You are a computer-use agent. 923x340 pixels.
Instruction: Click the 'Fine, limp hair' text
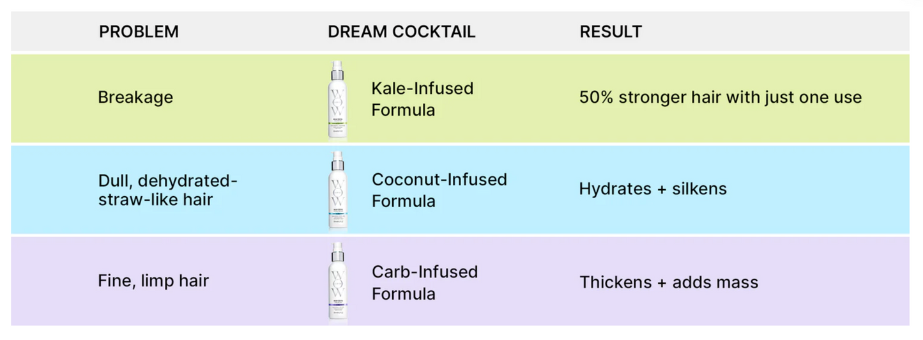[x=153, y=281]
